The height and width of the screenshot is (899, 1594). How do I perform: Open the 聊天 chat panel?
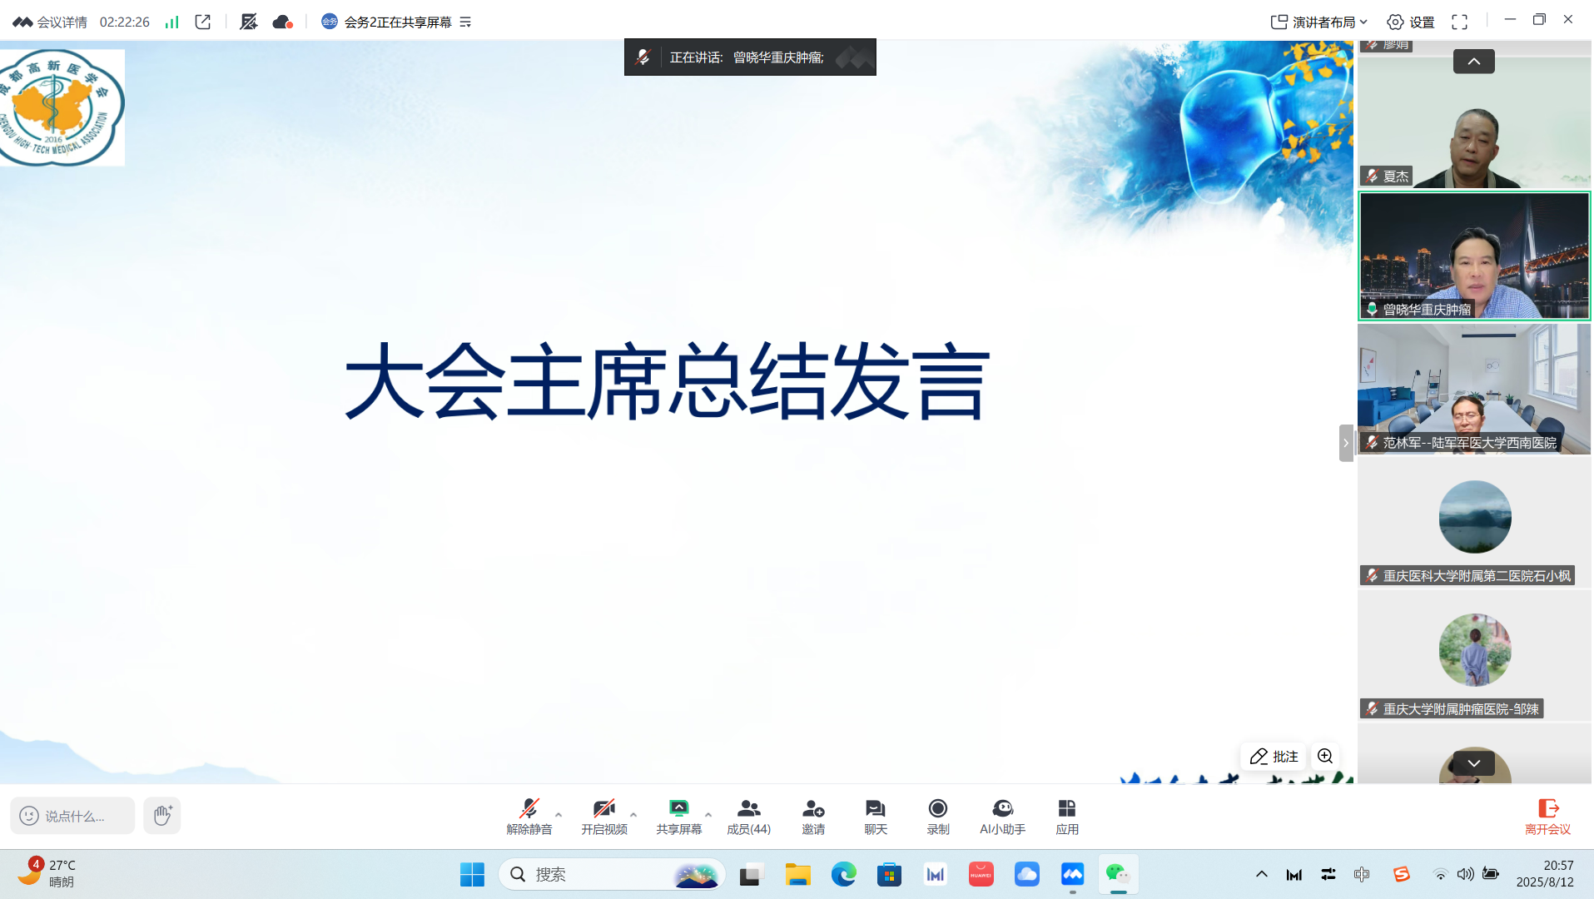(x=874, y=815)
